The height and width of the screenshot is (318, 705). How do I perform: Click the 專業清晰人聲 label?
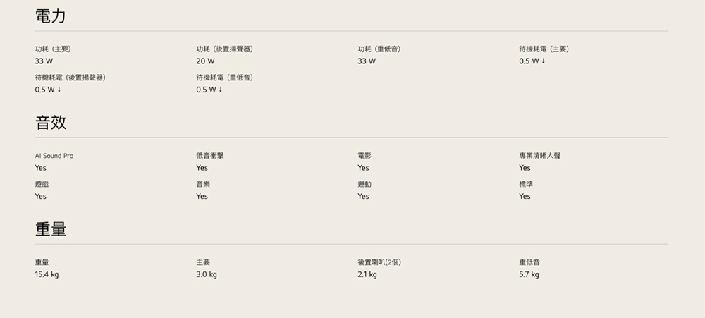pyautogui.click(x=539, y=155)
